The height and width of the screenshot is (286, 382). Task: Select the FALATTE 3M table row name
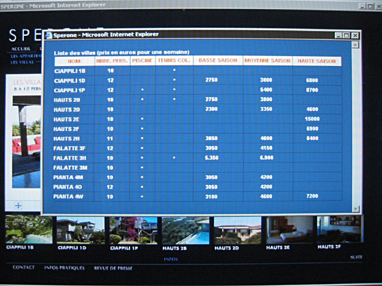click(70, 168)
